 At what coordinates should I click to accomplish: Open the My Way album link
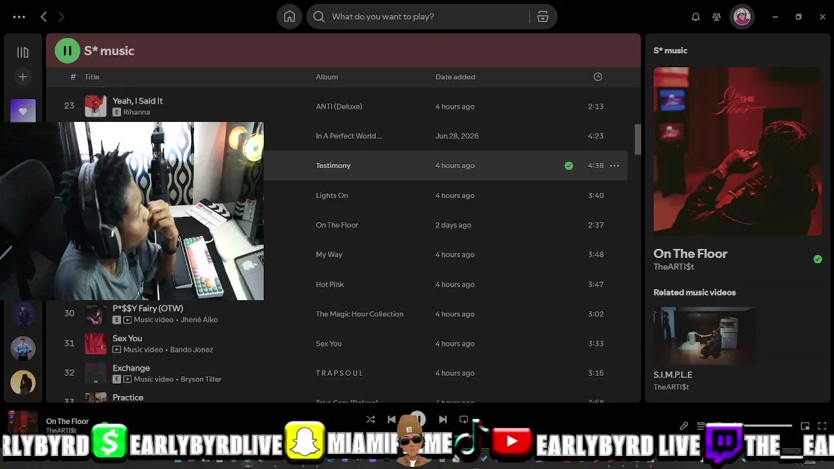(329, 255)
